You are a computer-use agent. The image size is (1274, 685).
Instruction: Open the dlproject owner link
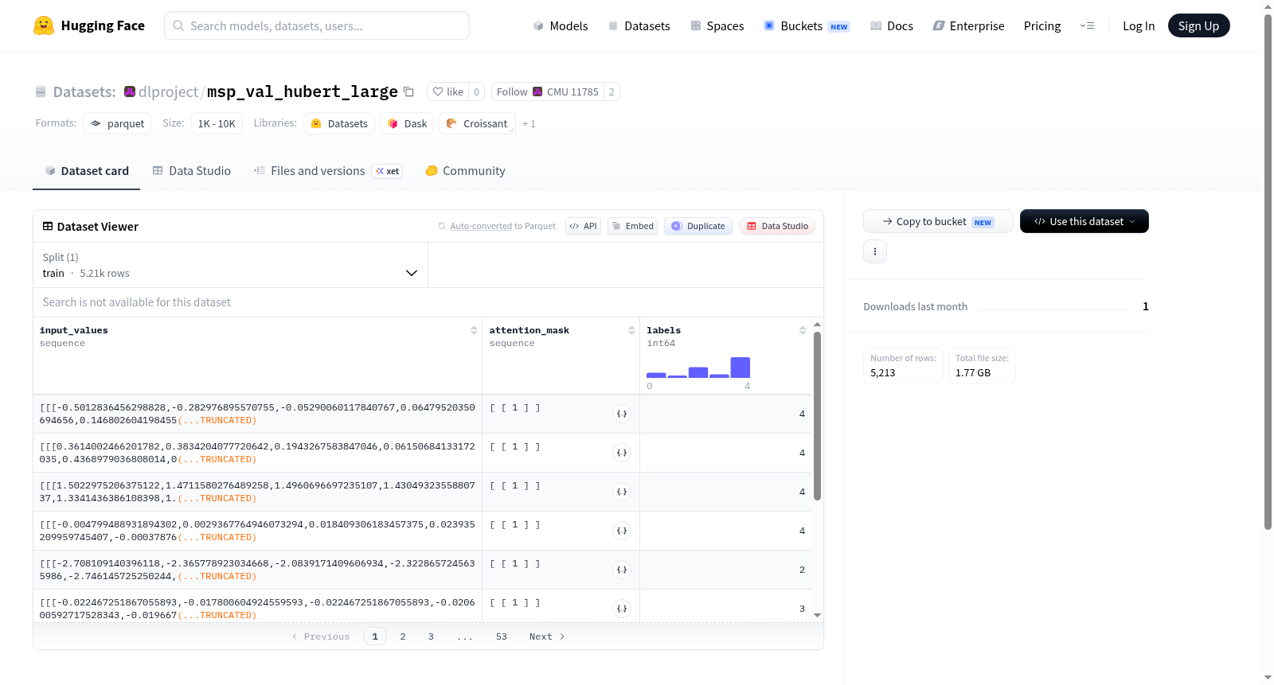pos(168,91)
